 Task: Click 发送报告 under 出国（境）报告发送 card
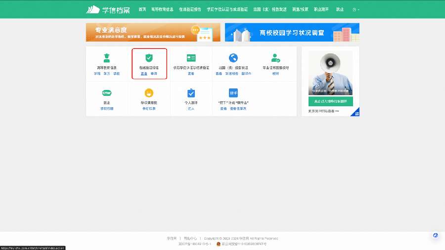(x=232, y=74)
